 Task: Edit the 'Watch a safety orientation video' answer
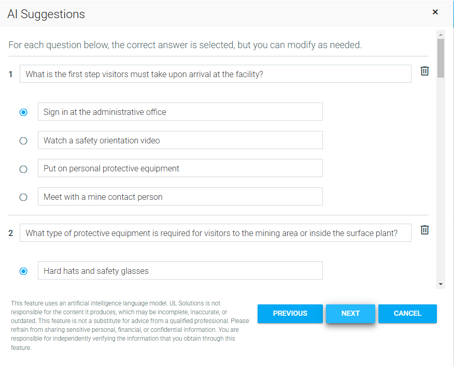coord(180,140)
